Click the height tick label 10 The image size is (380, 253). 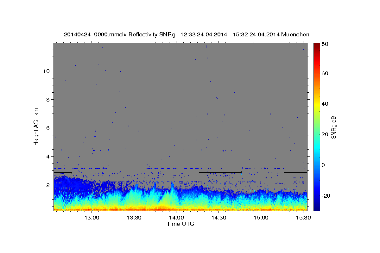coord(47,71)
